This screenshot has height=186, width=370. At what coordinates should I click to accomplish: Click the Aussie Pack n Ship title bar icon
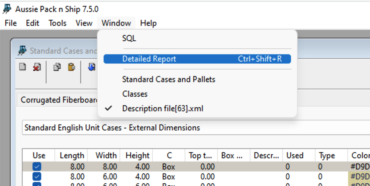tap(7, 9)
